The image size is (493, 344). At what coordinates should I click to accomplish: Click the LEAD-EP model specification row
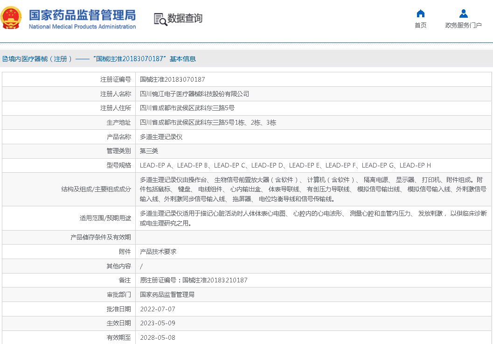coord(285,165)
